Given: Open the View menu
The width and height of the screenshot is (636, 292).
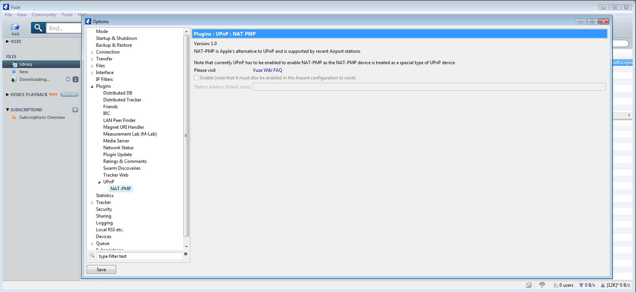Looking at the screenshot, I should click(22, 15).
